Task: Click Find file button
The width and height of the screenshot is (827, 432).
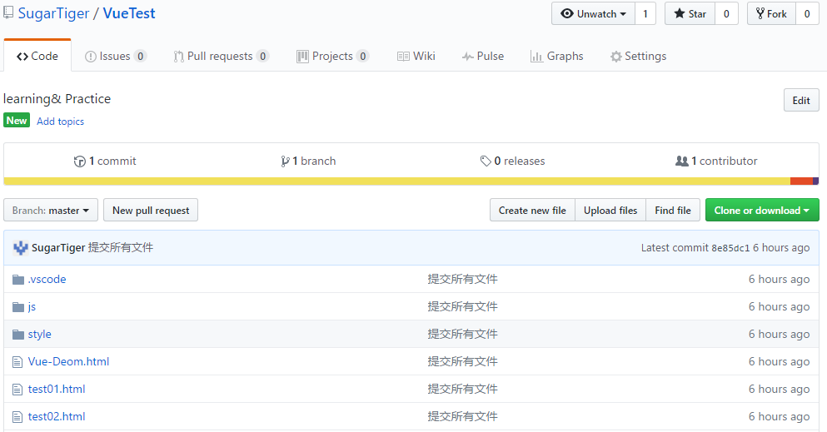Action: pos(672,211)
